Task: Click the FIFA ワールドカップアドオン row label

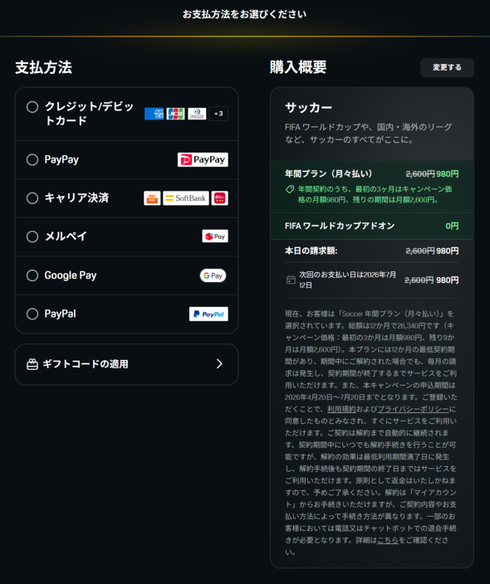Action: [x=340, y=226]
